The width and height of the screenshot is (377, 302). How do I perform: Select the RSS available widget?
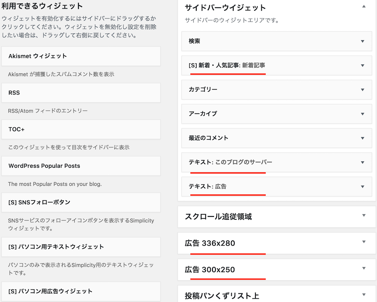click(81, 93)
